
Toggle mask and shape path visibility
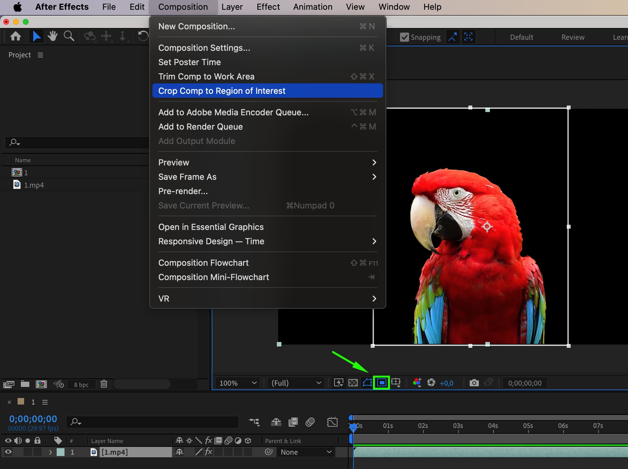(x=367, y=383)
